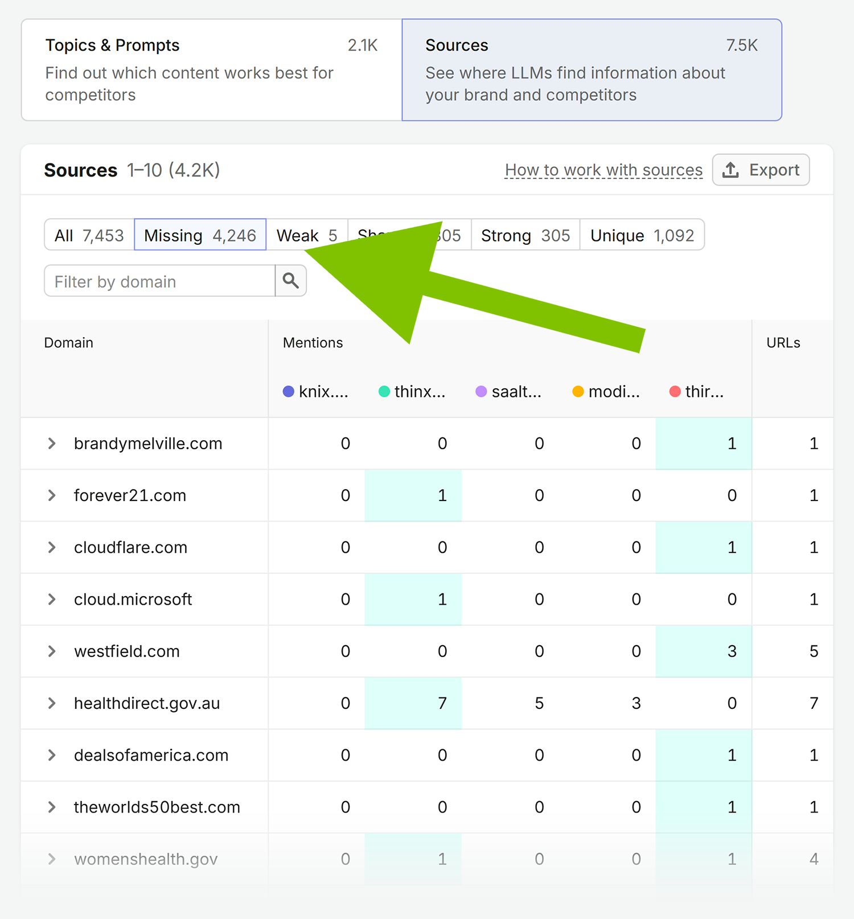Click the modi orange color dot
Viewport: 854px width, 919px height.
pos(578,391)
